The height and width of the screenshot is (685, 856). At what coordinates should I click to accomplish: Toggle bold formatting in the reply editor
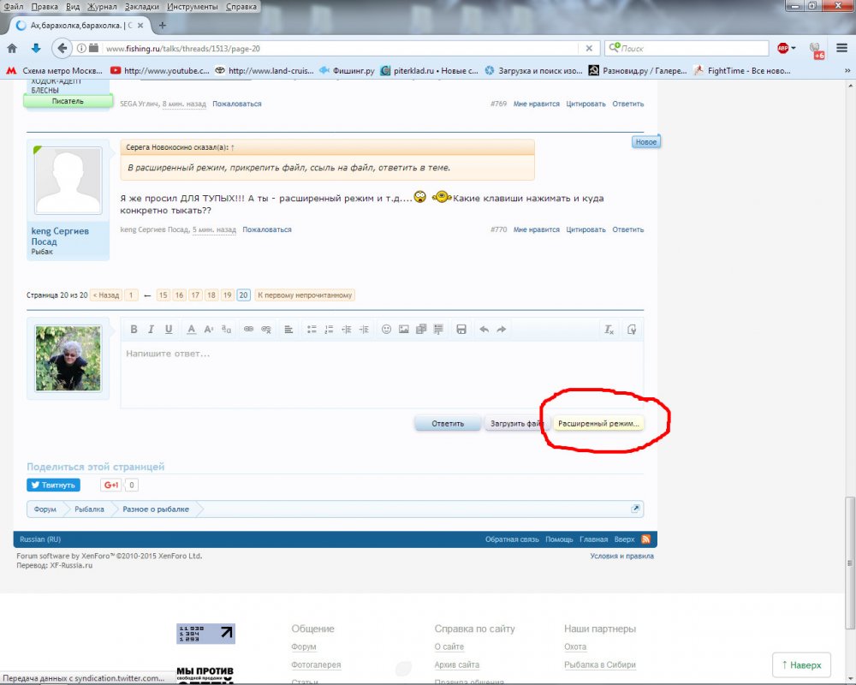click(134, 330)
